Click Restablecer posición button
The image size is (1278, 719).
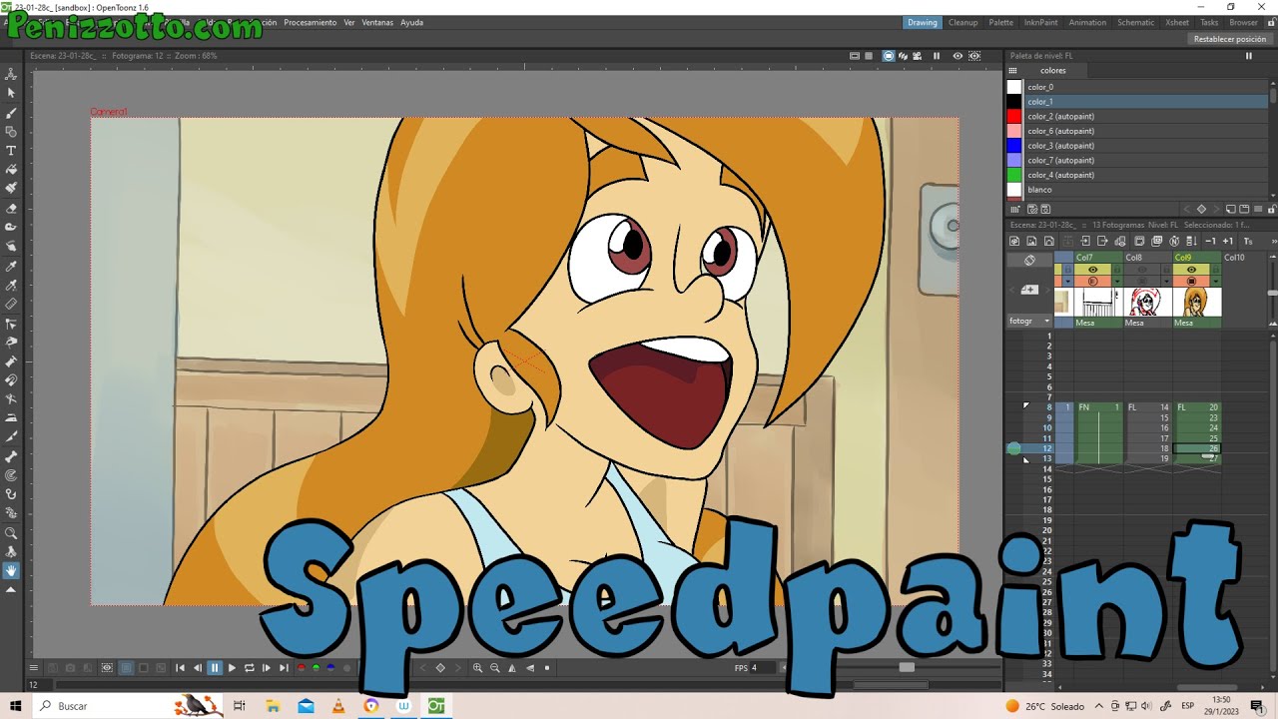[x=1230, y=39]
